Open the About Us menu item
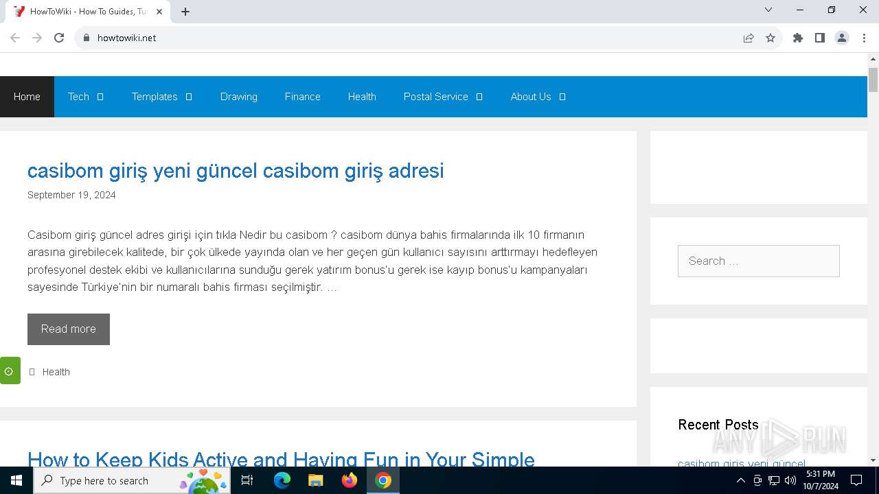Screen dimensions: 879x494 click(531, 97)
